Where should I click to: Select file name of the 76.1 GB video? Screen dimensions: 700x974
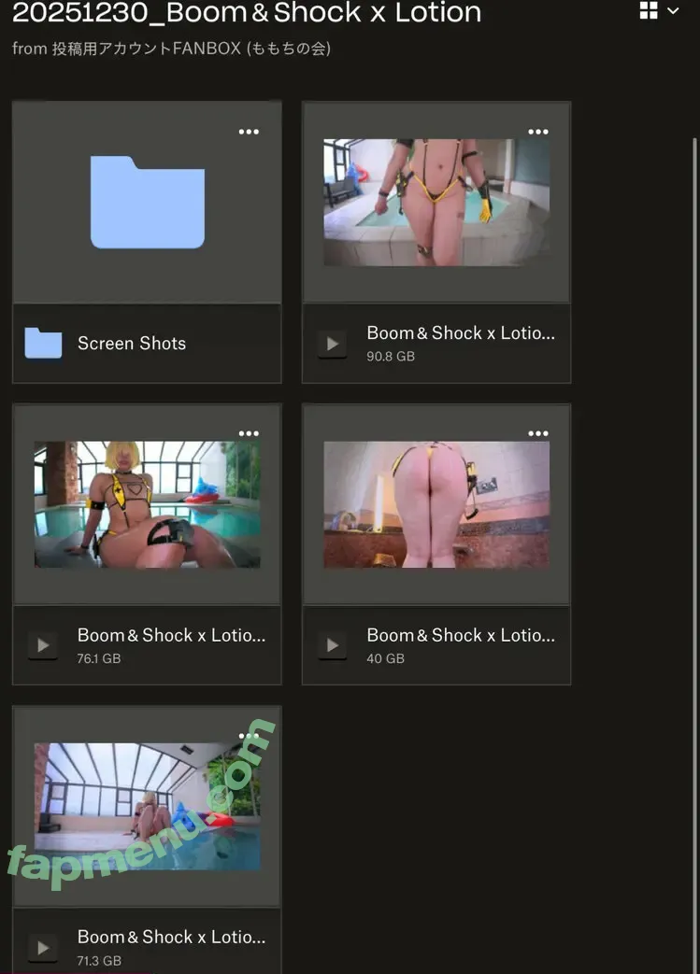click(x=171, y=635)
